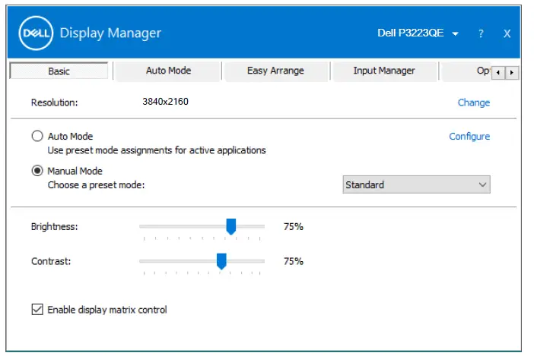Select the Auto Mode radio button
The width and height of the screenshot is (534, 356).
coord(37,136)
